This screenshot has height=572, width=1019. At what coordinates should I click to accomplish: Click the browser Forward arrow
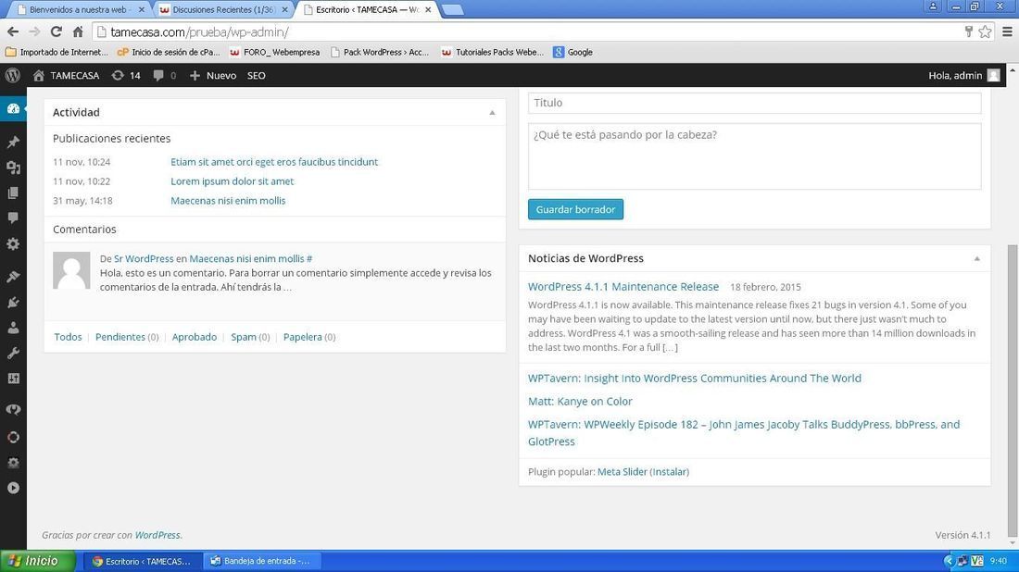34,31
